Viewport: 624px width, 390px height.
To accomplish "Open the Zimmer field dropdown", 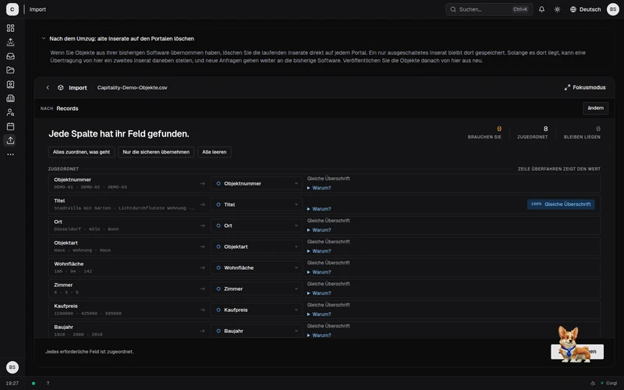I will 257,289.
